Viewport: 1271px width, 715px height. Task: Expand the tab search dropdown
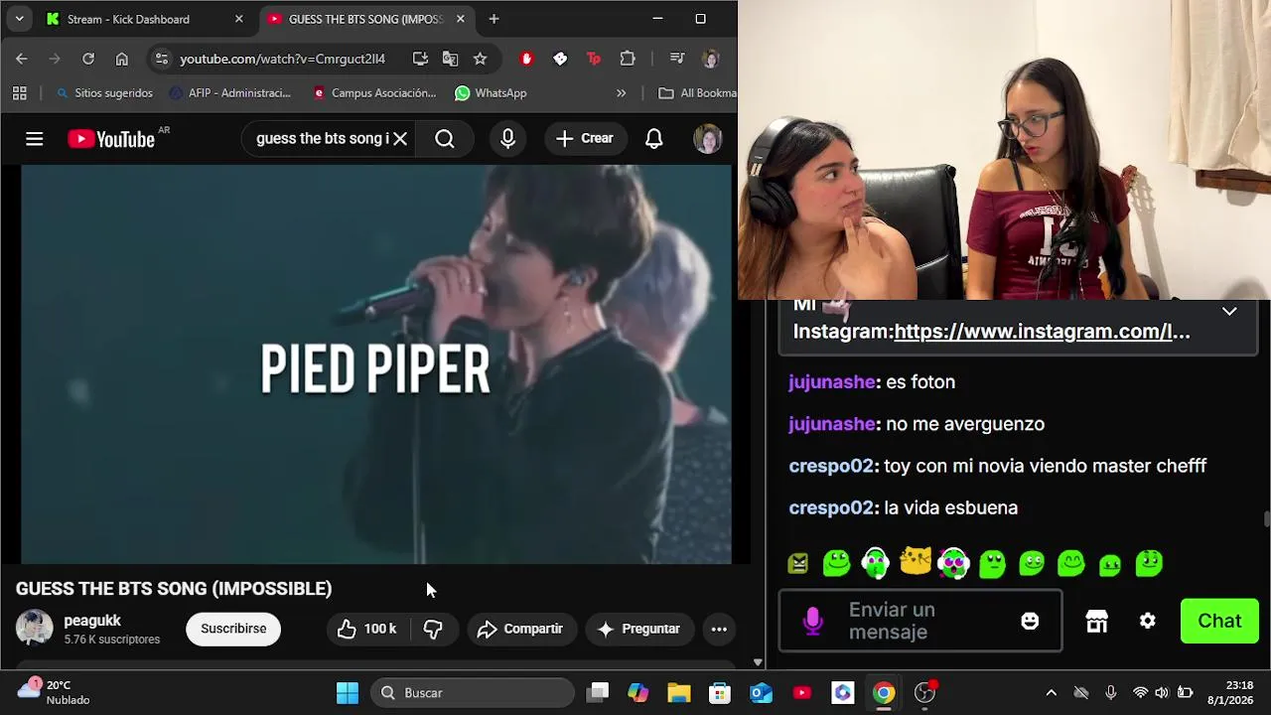pyautogui.click(x=19, y=19)
